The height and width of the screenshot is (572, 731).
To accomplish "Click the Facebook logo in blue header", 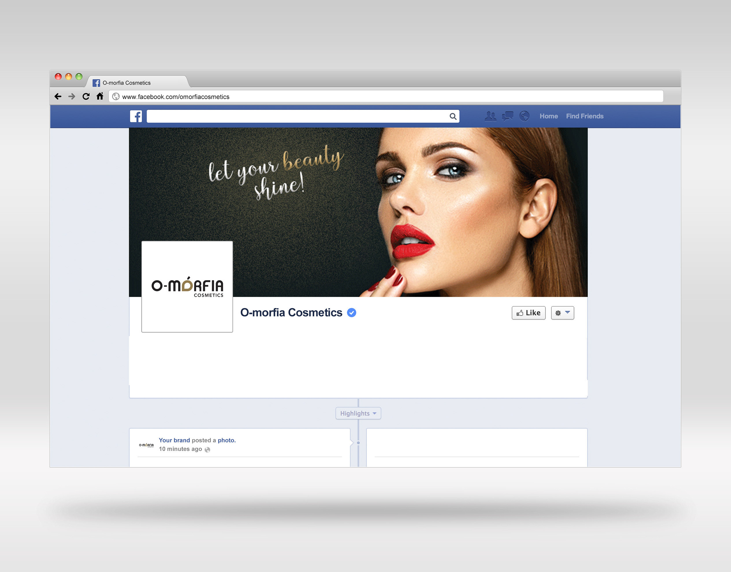I will coord(136,116).
